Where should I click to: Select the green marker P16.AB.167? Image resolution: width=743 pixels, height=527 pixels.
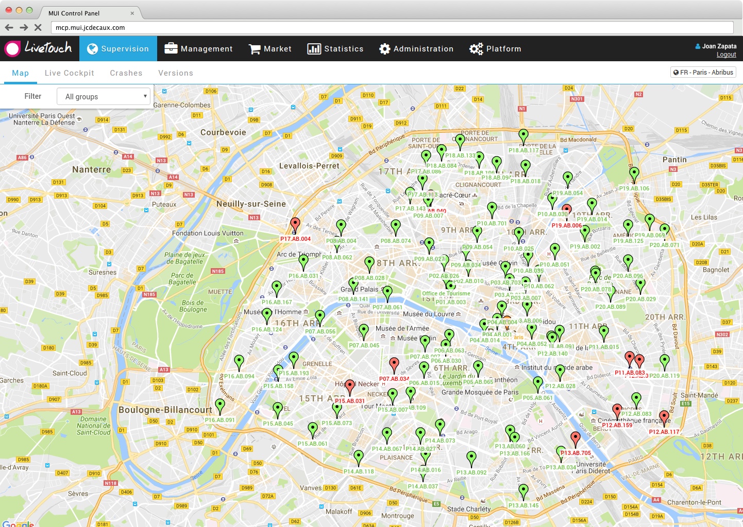pos(277,289)
